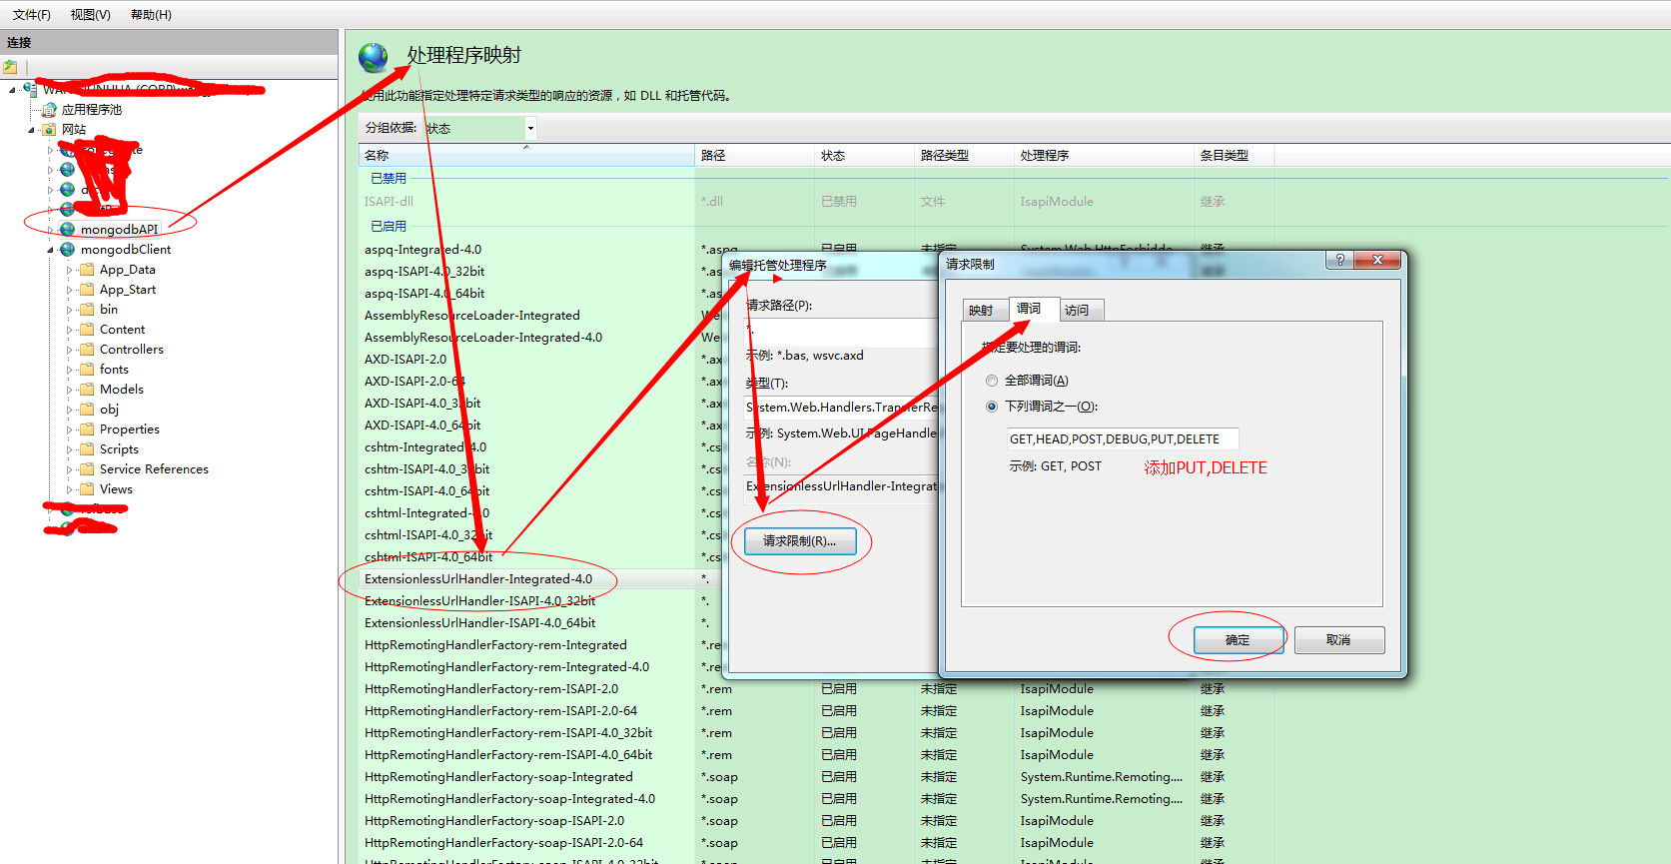Select the 全部谓词 radio button
The width and height of the screenshot is (1671, 864).
point(992,381)
